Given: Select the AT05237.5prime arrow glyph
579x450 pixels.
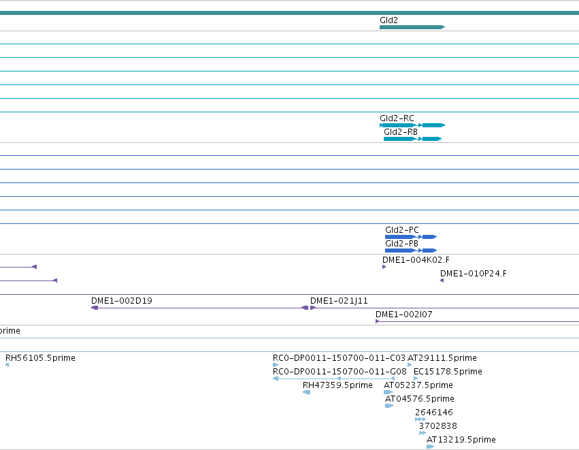Looking at the screenshot, I should pyautogui.click(x=388, y=392).
